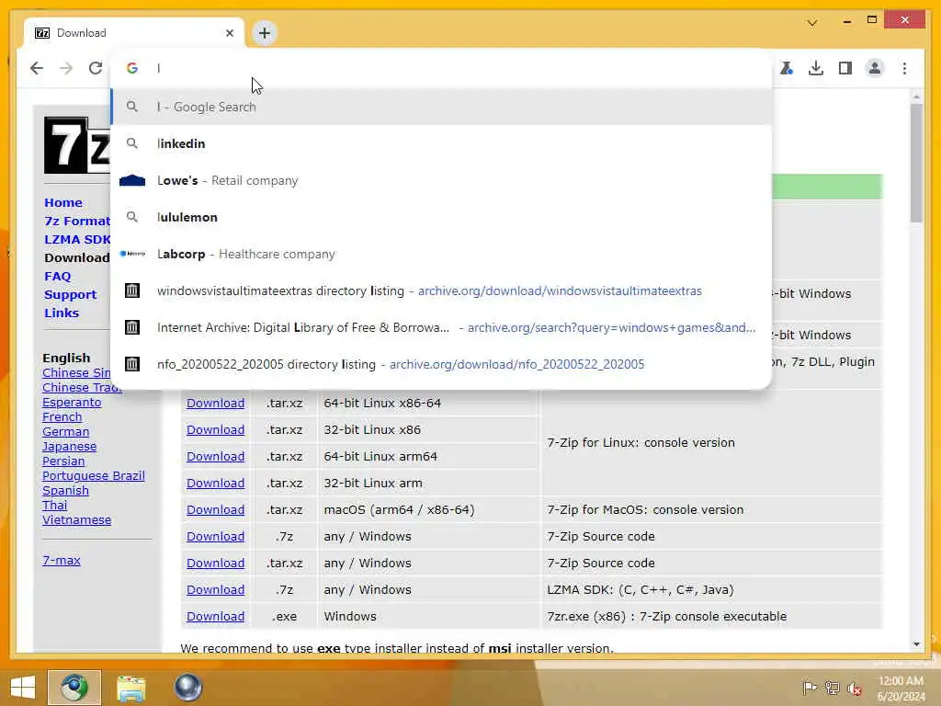
Task: Open Chrome Labs flask icon
Action: [x=787, y=68]
